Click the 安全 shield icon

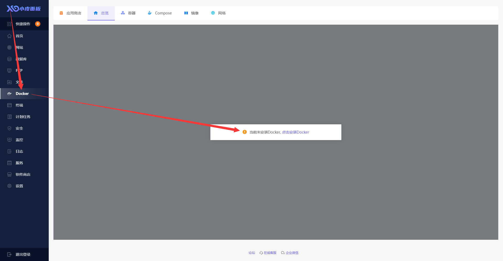coord(9,128)
